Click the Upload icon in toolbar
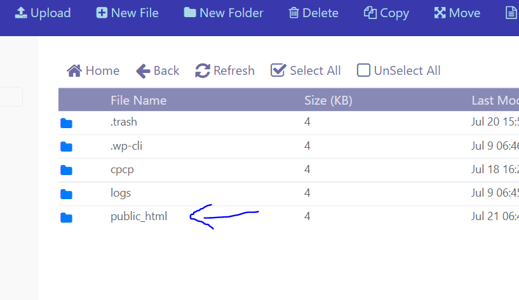The width and height of the screenshot is (519, 300). coord(21,13)
